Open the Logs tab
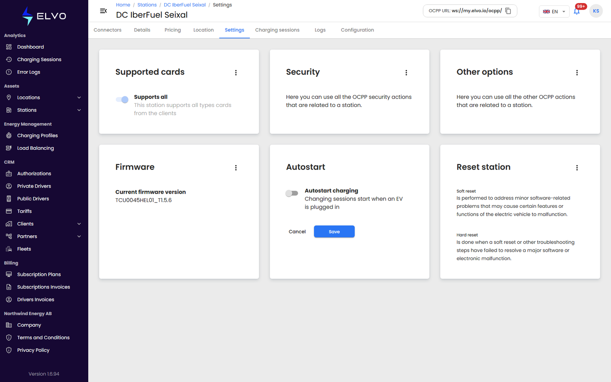This screenshot has height=382, width=611. point(320,30)
